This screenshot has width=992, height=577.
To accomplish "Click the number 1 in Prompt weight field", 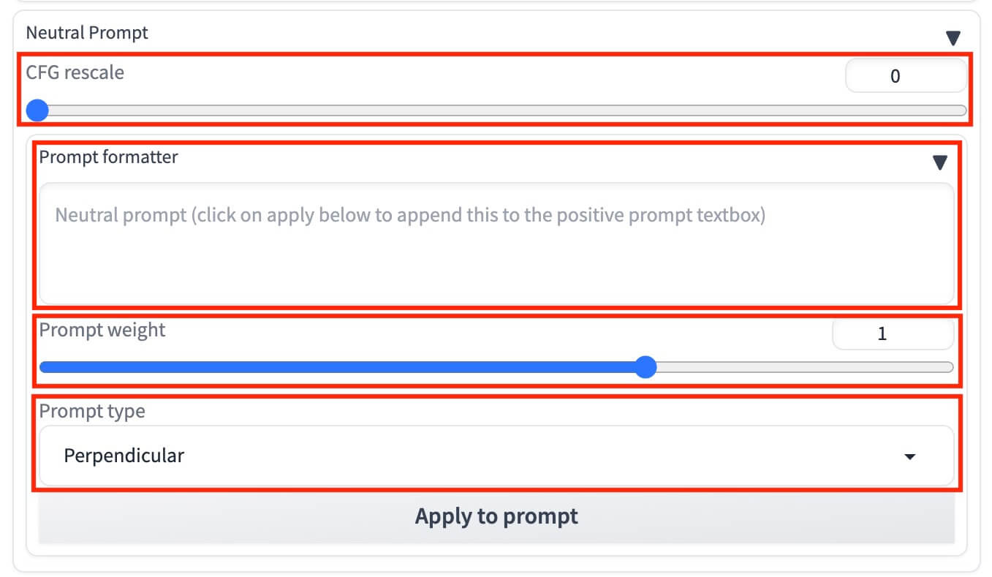I will pos(883,333).
